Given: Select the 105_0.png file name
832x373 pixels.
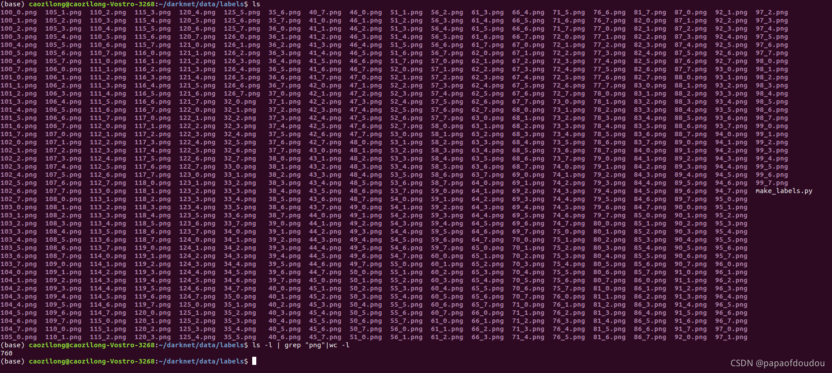Looking at the screenshot, I should point(18,337).
